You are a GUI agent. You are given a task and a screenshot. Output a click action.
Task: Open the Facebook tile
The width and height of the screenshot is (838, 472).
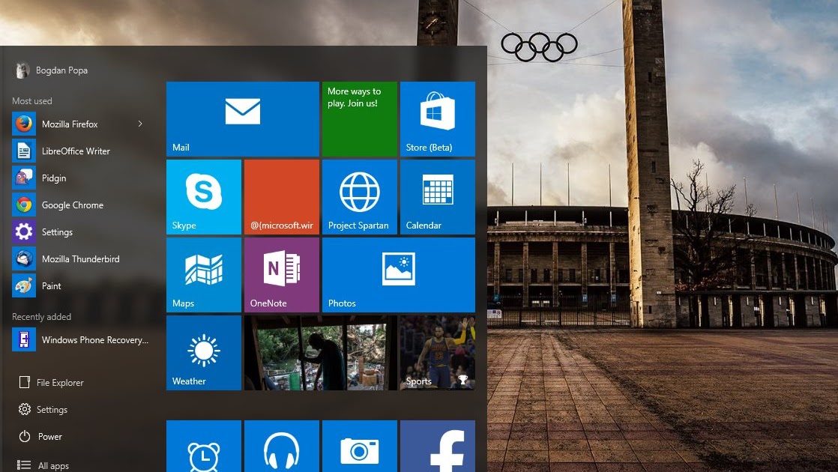(x=438, y=447)
